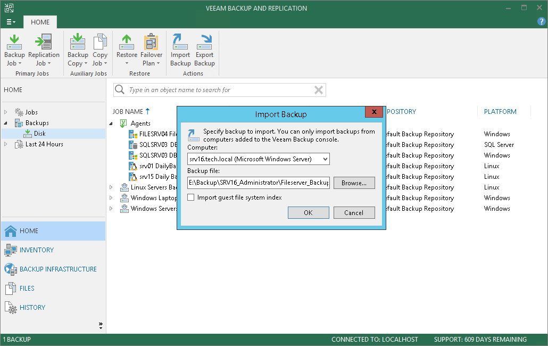Select the srv15 Daily Backup row
The image size is (548, 346).
pyautogui.click(x=153, y=177)
